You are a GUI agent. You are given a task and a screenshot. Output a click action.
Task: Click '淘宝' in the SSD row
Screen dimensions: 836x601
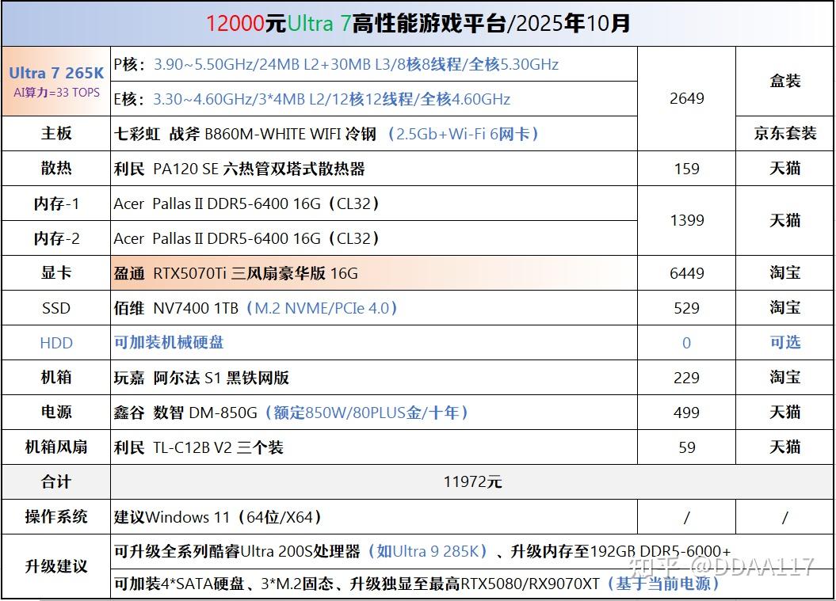784,307
